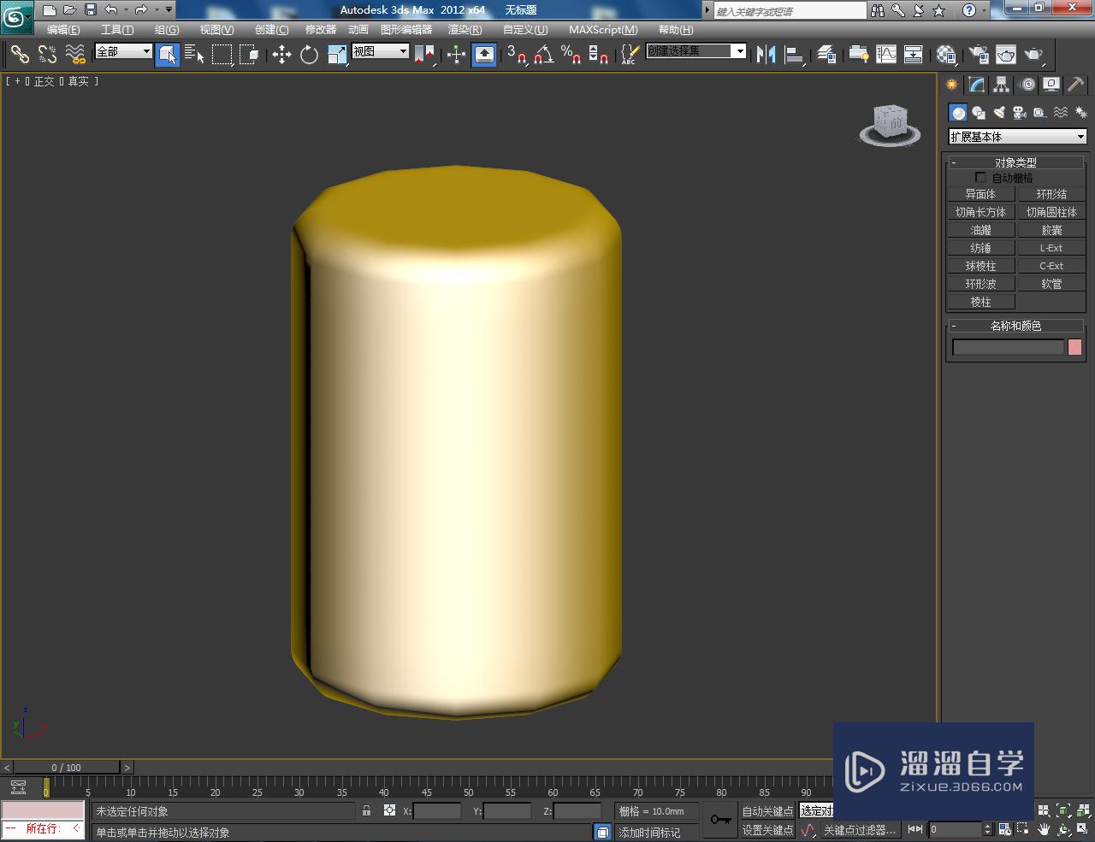Click the New Scene icon in quick access toolbar
This screenshot has height=842, width=1095.
50,10
